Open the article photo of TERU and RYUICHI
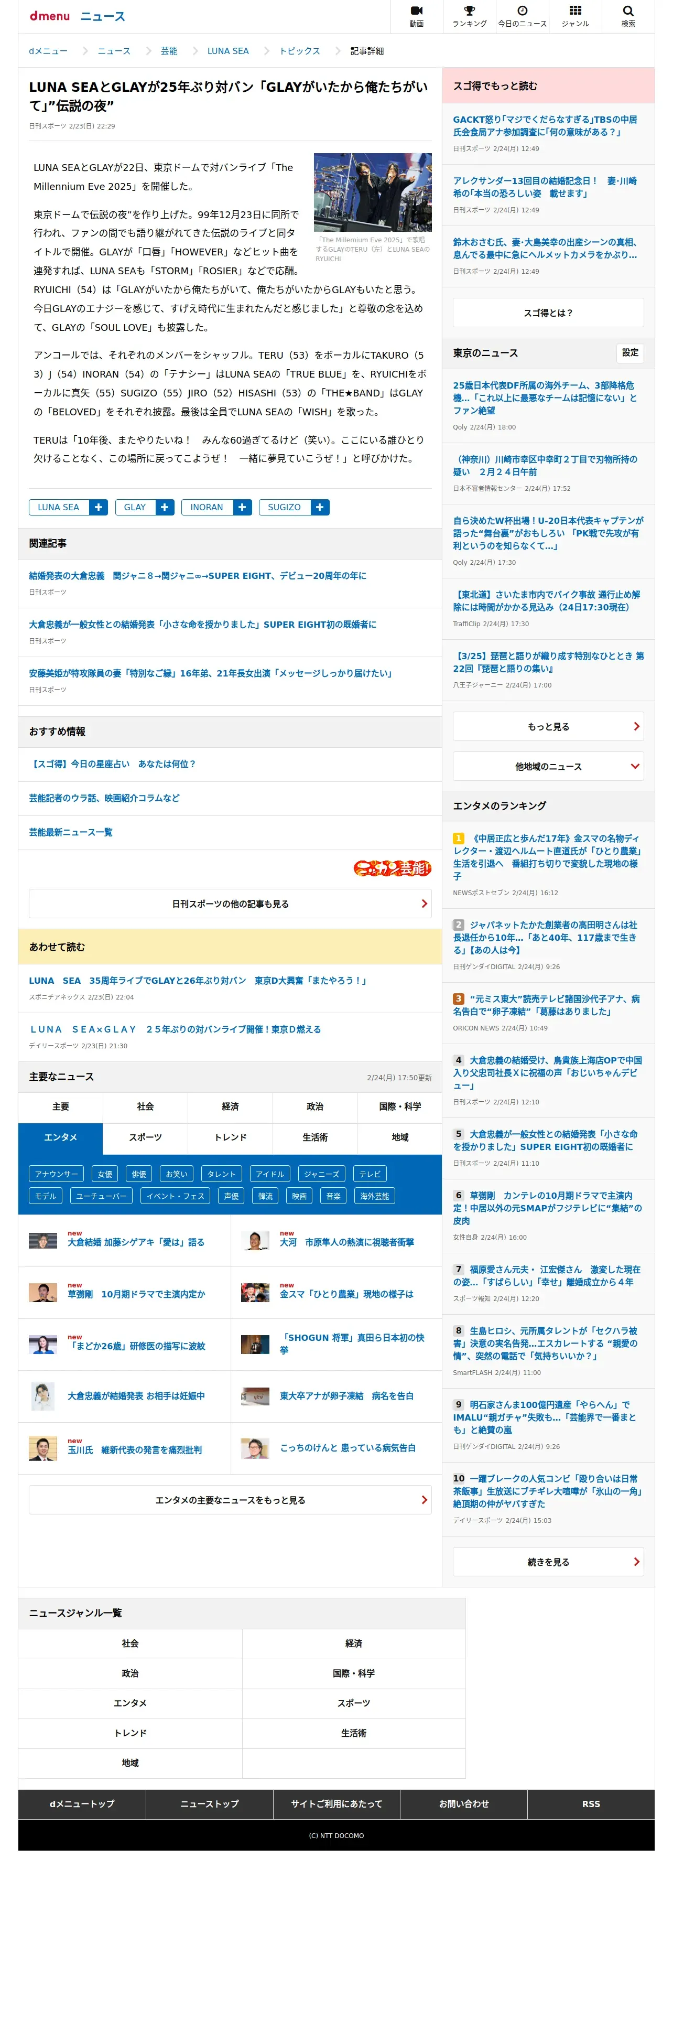Viewport: 673px width, 2020px height. (x=373, y=192)
